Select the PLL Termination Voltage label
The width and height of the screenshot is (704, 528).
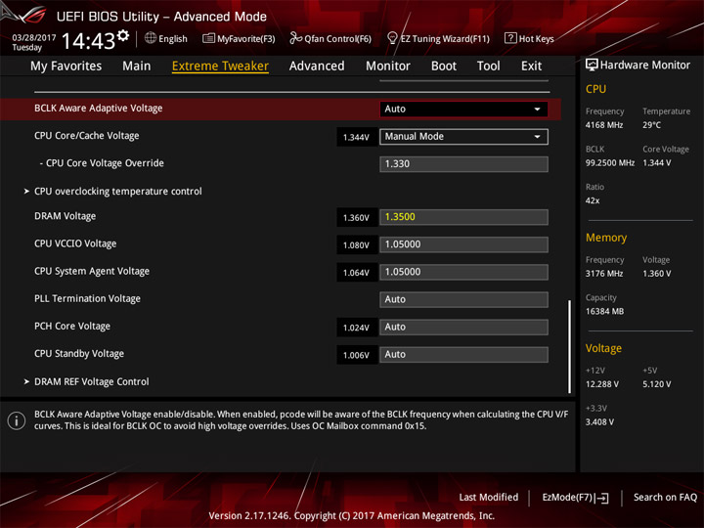(x=88, y=298)
